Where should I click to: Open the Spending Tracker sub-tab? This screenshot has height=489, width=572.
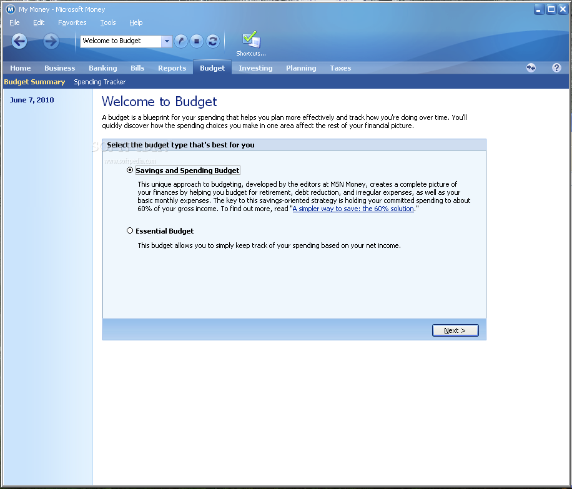pos(99,82)
